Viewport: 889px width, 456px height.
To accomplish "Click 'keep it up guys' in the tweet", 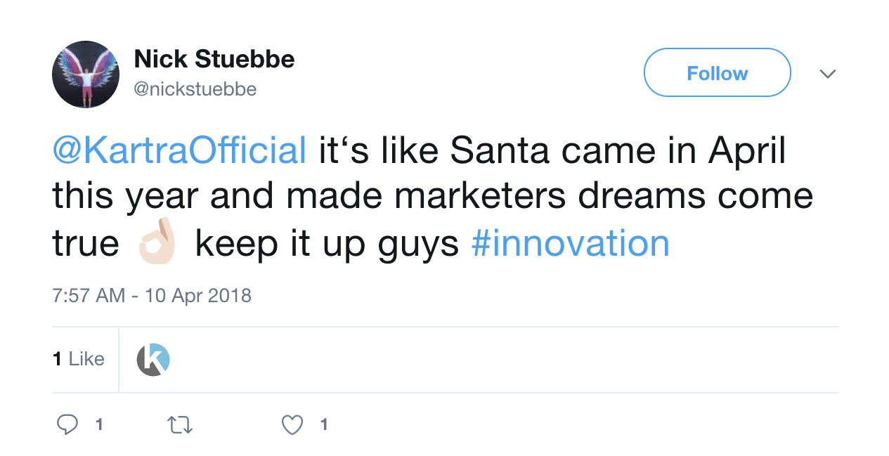I will (327, 244).
